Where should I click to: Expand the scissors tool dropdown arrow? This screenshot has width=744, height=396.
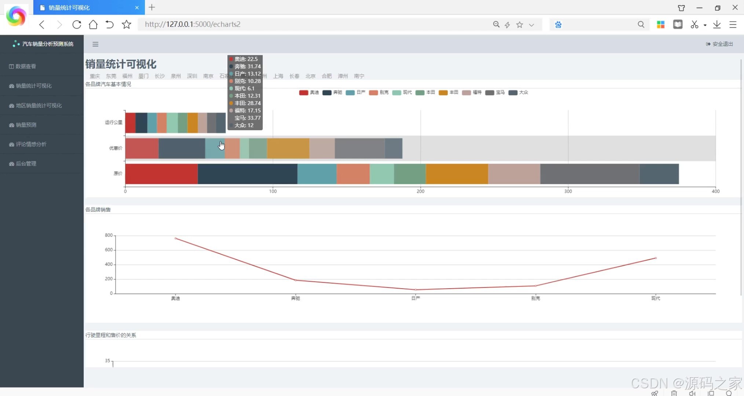tap(705, 25)
